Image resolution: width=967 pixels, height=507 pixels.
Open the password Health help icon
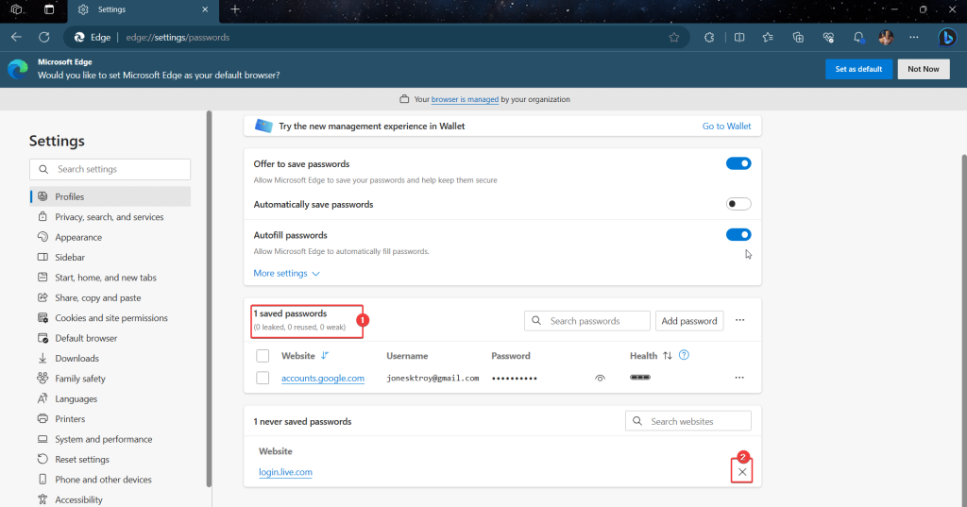pos(684,355)
